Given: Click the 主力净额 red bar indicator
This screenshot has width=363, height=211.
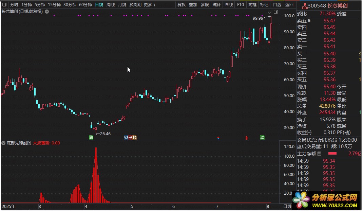Looking at the screenshot, I should click(332, 154).
